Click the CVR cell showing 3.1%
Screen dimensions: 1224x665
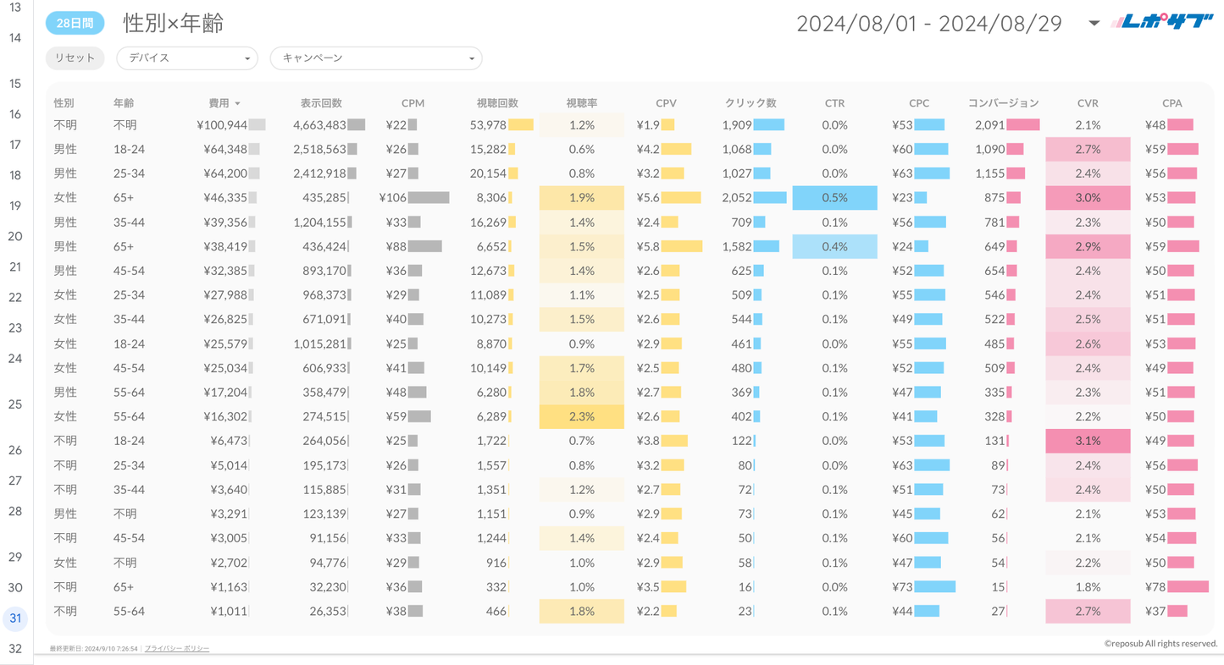coord(1088,441)
